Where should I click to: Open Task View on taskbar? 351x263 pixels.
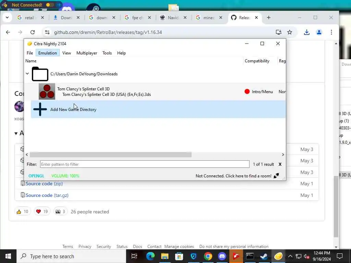[134, 256]
